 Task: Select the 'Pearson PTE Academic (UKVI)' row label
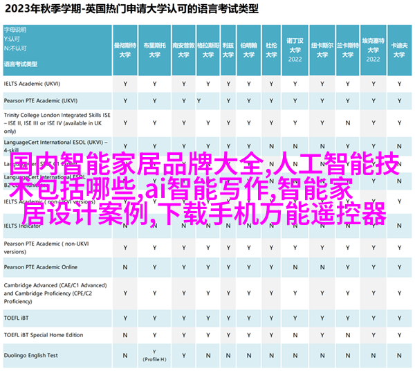tap(41, 101)
